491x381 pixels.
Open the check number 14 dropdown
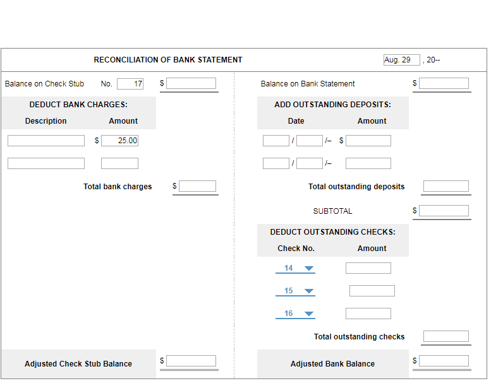click(x=295, y=268)
